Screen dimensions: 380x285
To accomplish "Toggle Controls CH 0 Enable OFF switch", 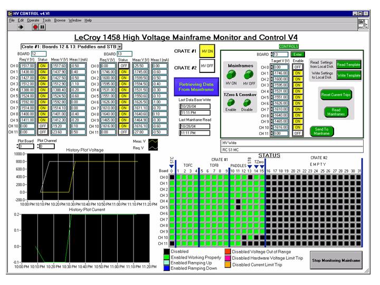I will coord(298,67).
